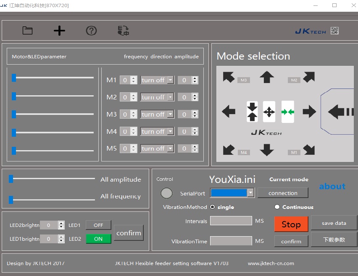The height and width of the screenshot is (276, 358).
Task: Click the 下载参数 button
Action: 334,240
